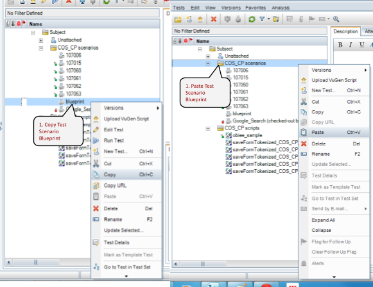Collapse Subject node in right window tree
373x287 pixels.
point(200,49)
